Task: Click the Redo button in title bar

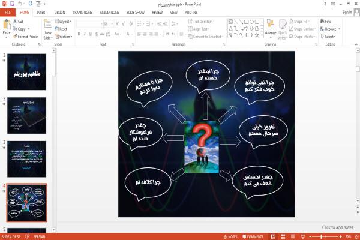Action: click(x=31, y=4)
